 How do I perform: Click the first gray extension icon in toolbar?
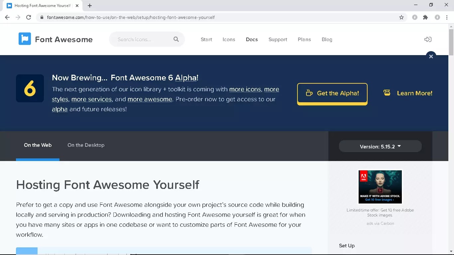pyautogui.click(x=415, y=17)
